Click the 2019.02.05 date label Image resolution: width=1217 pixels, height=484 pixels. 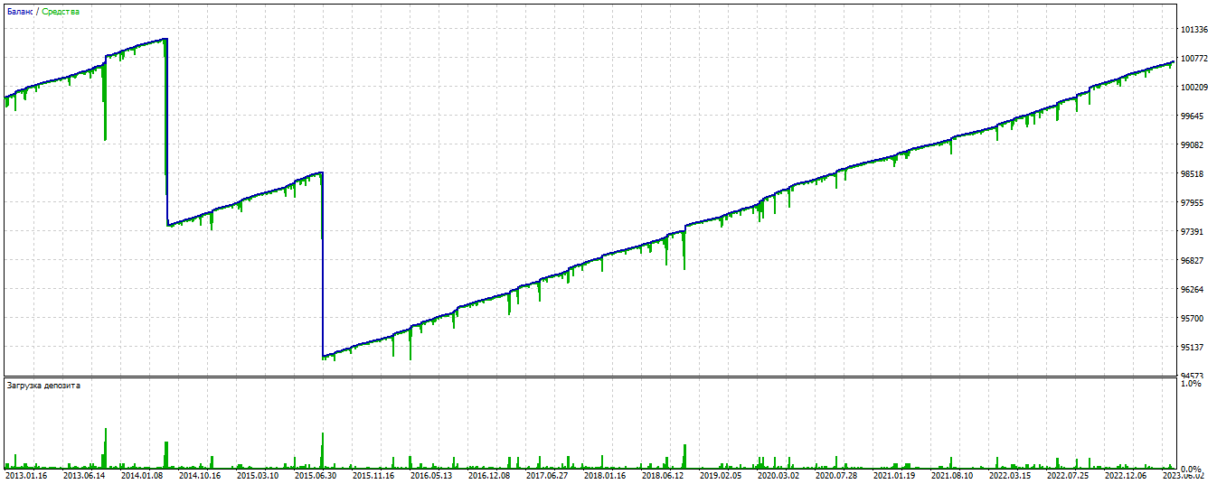tap(721, 476)
